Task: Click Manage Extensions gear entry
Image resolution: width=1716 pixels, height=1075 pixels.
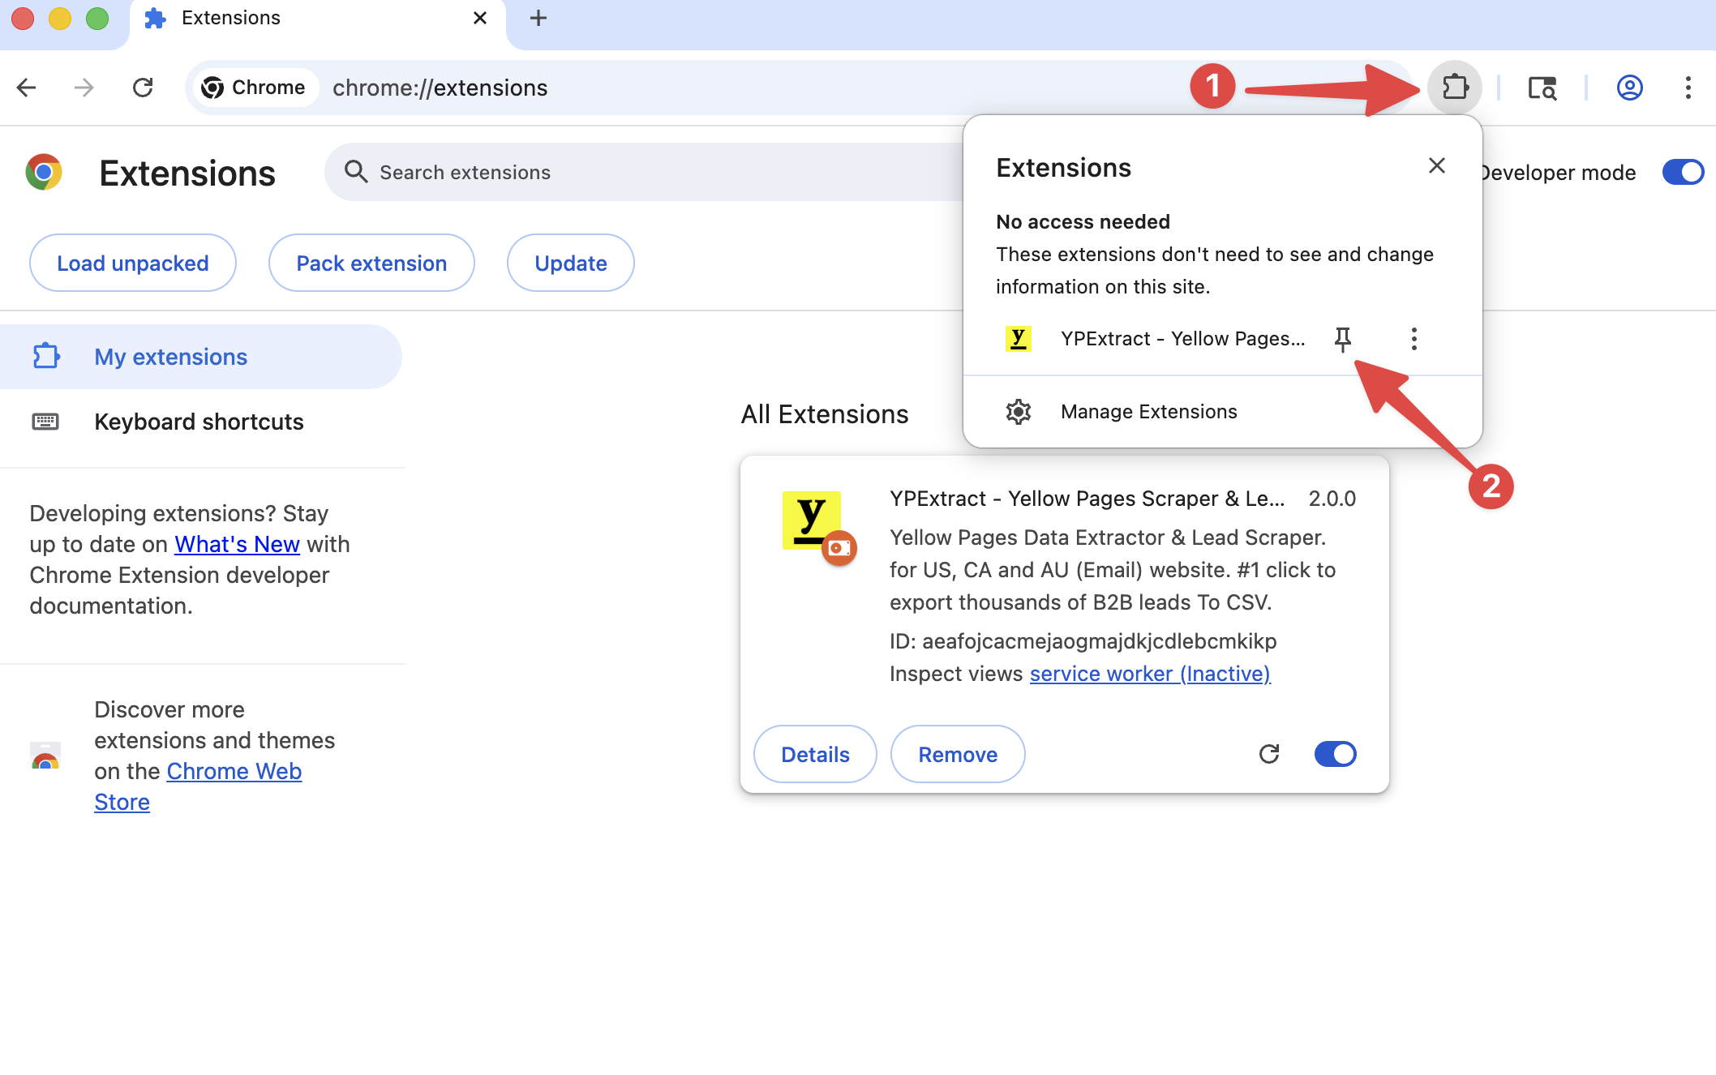Action: click(1222, 412)
